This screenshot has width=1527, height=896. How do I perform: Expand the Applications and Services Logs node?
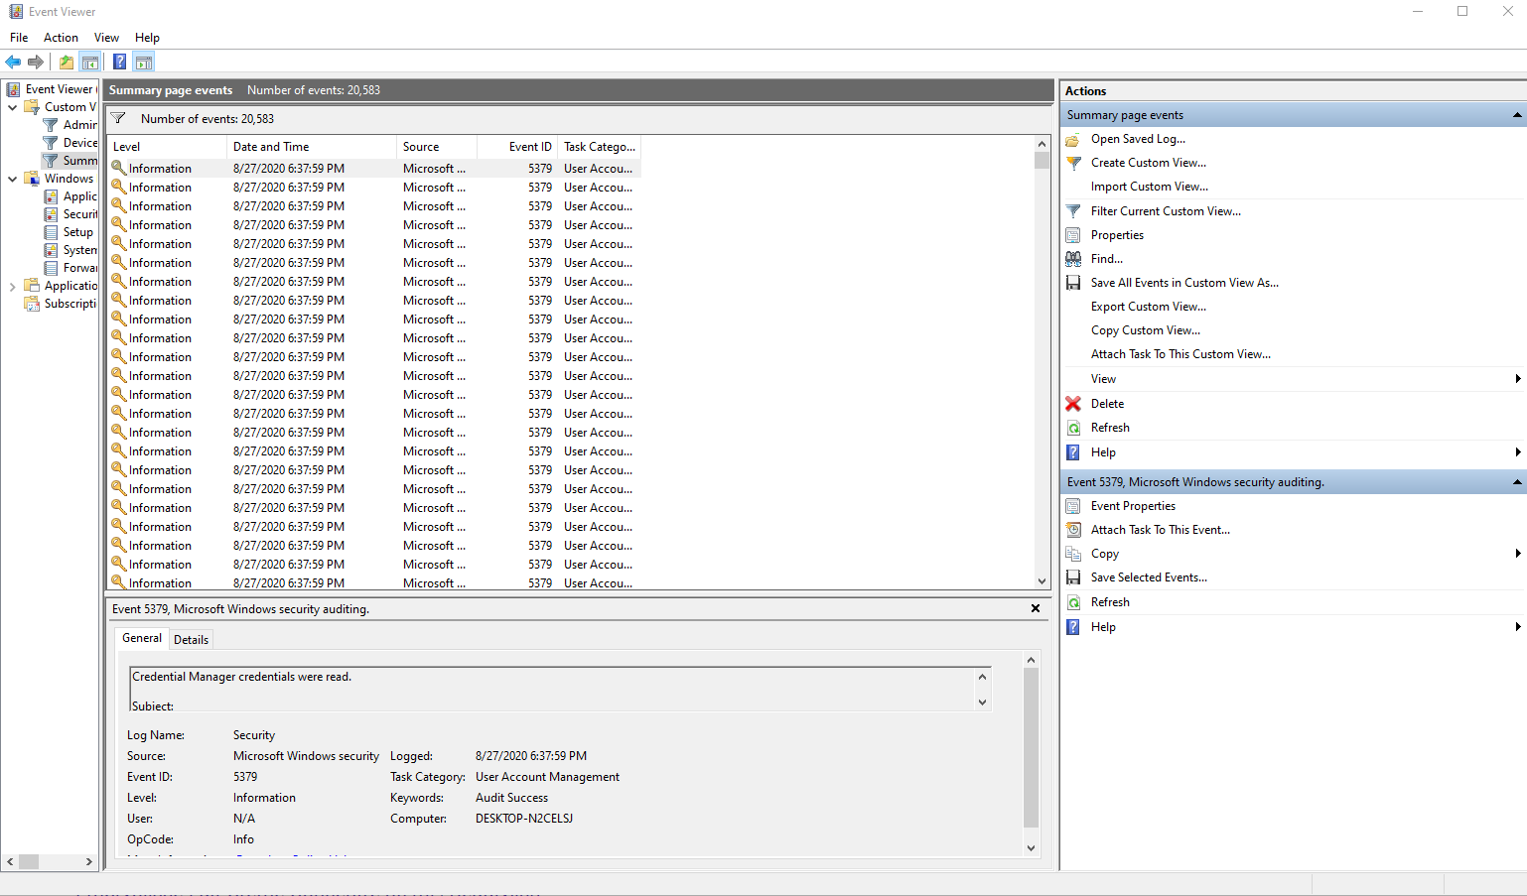[x=12, y=286]
